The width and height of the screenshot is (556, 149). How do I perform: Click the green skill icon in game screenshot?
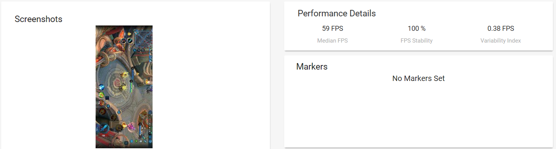(102, 95)
